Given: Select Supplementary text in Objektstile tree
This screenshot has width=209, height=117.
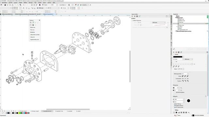Looking at the screenshot, I should [183, 30].
